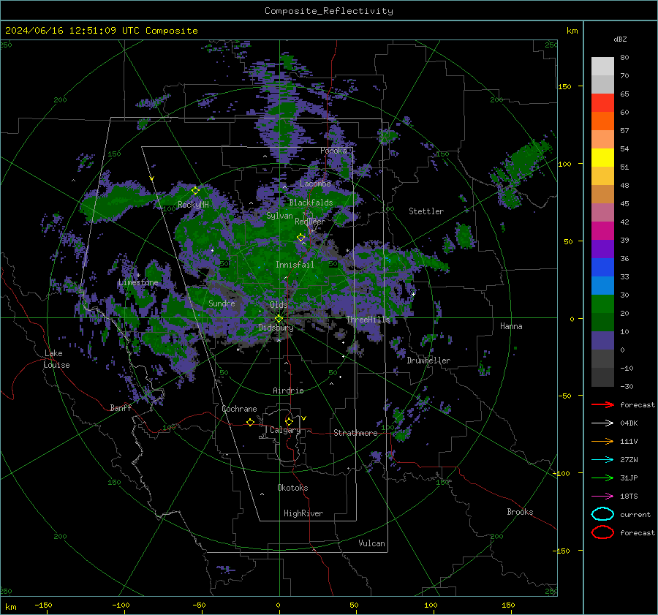
Task: Click the HighRiver city label
Action: click(x=303, y=513)
